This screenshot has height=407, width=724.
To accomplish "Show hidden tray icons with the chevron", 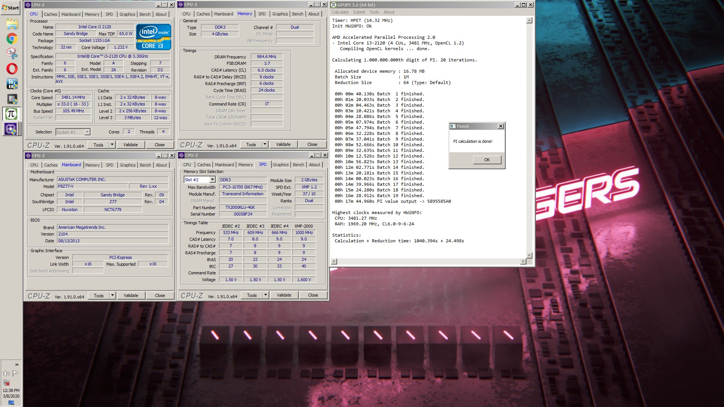I will [x=17, y=364].
